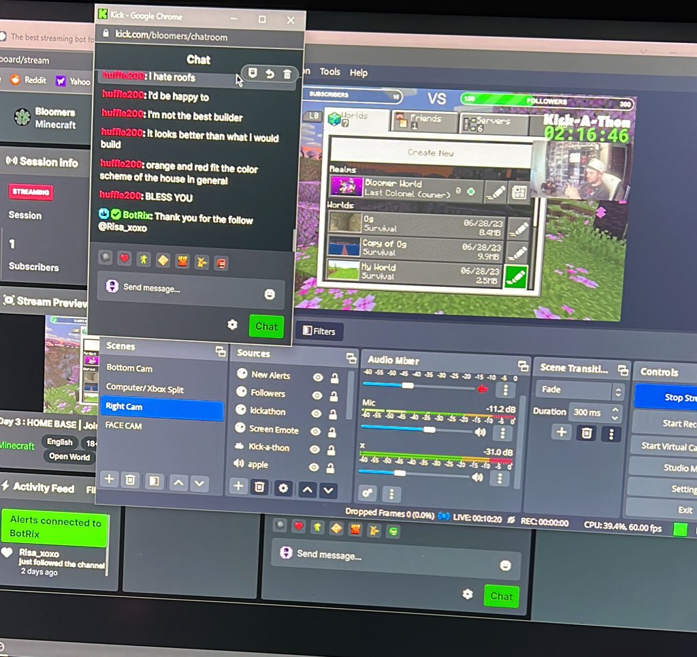Open three-dot menu for x audio track
The width and height of the screenshot is (697, 657).
tap(500, 478)
